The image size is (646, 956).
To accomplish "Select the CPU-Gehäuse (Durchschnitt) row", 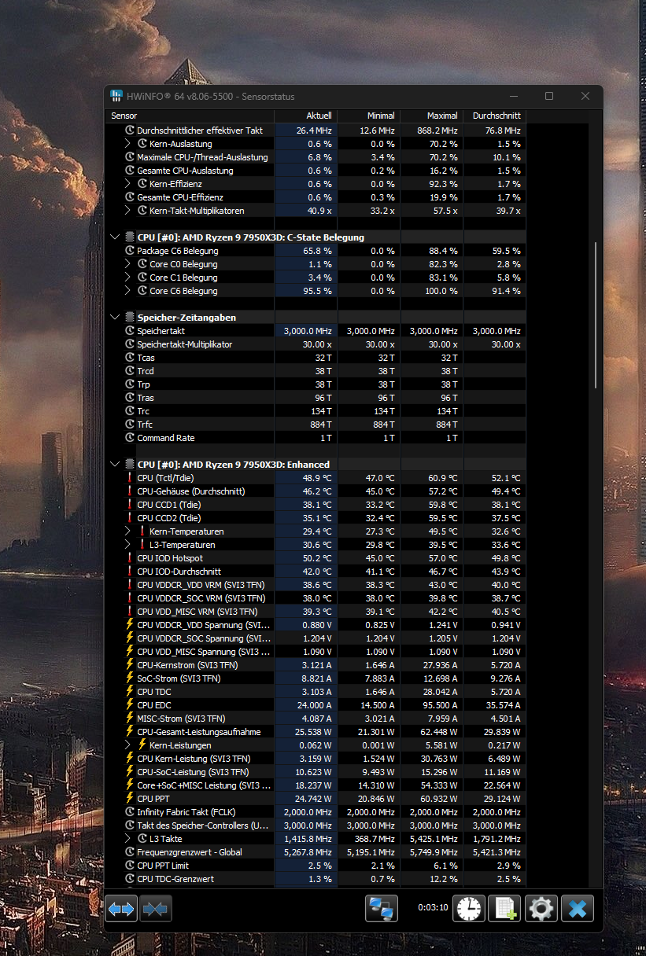I will tap(317, 491).
